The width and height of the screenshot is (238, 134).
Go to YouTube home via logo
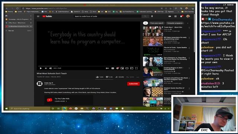(x=47, y=16)
